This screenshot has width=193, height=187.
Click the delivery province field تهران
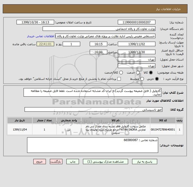coord(137,59)
